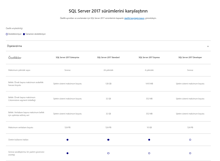Click the Maksimum çekirdek sayısı row label

(19, 70)
